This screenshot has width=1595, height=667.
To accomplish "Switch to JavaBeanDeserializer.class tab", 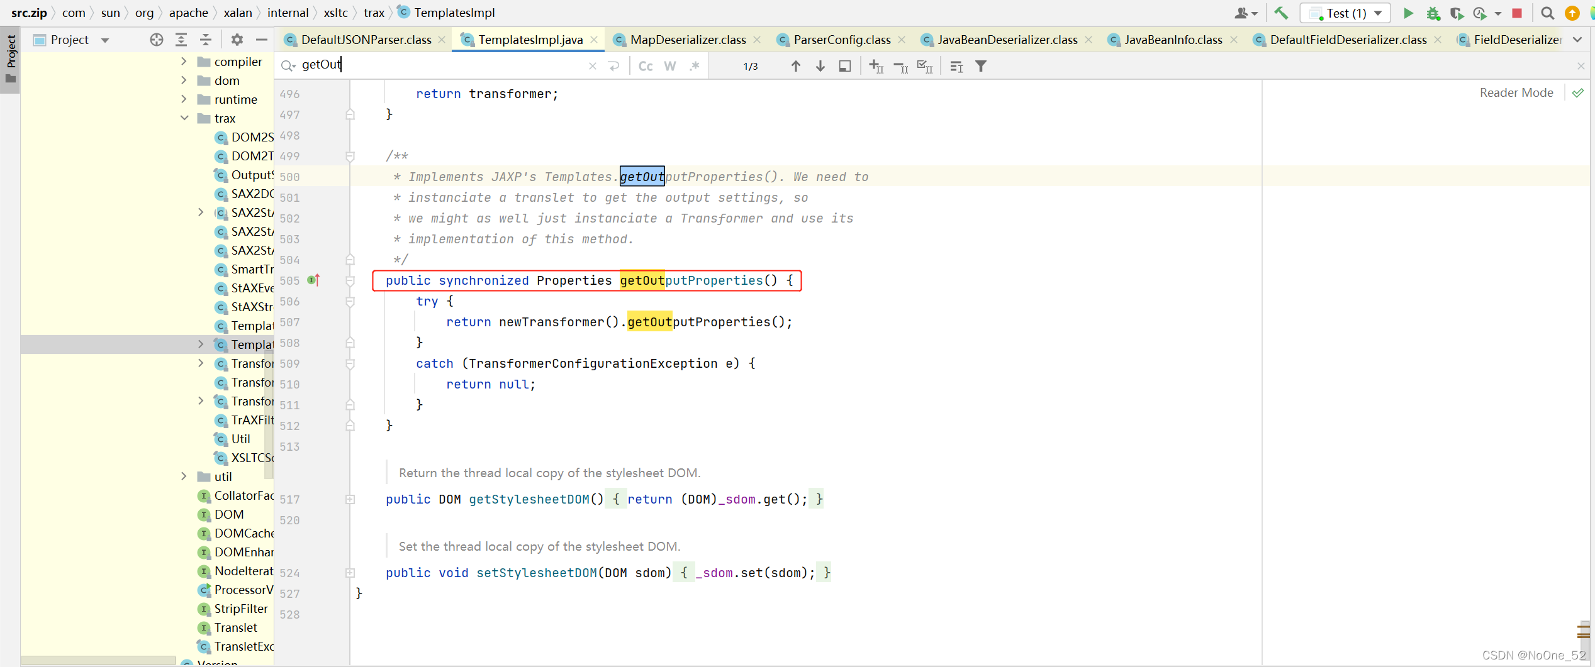I will [1007, 40].
